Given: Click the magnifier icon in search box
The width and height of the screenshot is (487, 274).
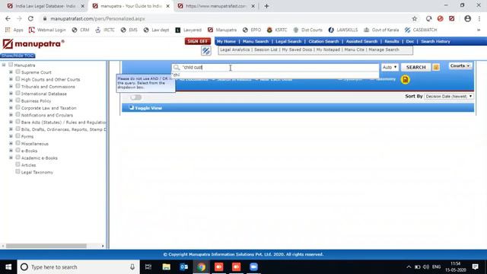Looking at the screenshot, I should pyautogui.click(x=177, y=68).
